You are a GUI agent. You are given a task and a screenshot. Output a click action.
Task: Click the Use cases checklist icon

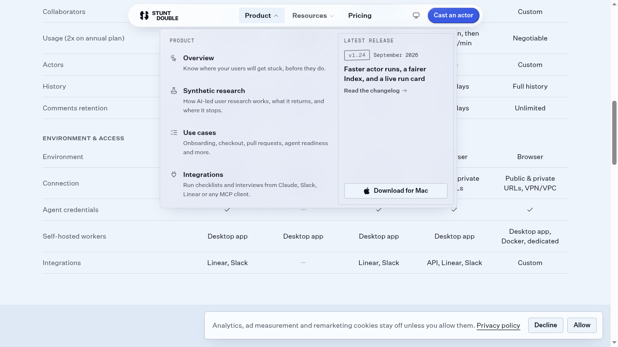tap(174, 133)
